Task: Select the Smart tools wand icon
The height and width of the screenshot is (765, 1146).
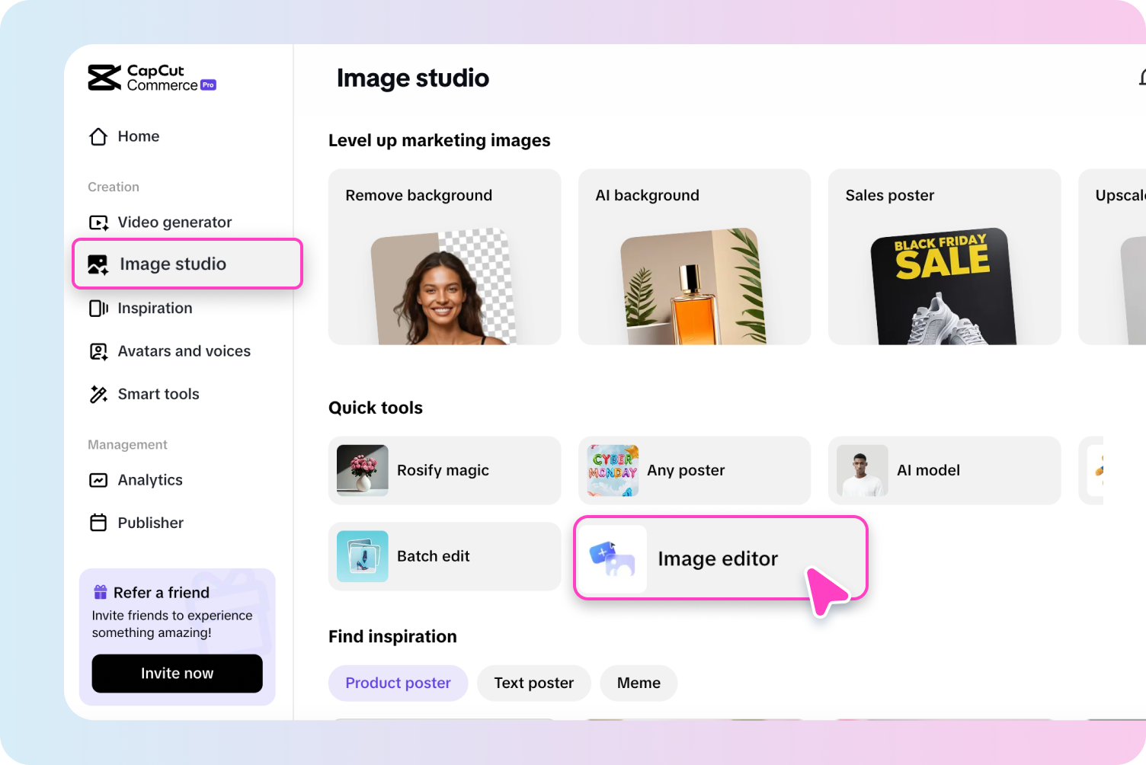Action: 98,394
